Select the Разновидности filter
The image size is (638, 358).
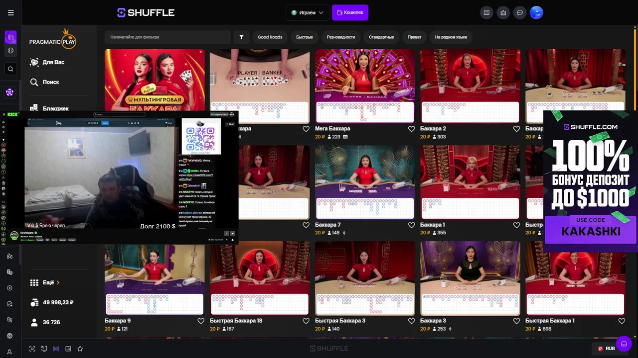[341, 37]
